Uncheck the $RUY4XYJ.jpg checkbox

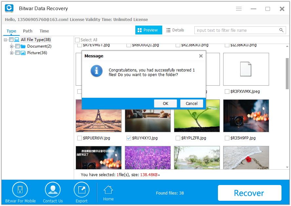tap(128, 138)
